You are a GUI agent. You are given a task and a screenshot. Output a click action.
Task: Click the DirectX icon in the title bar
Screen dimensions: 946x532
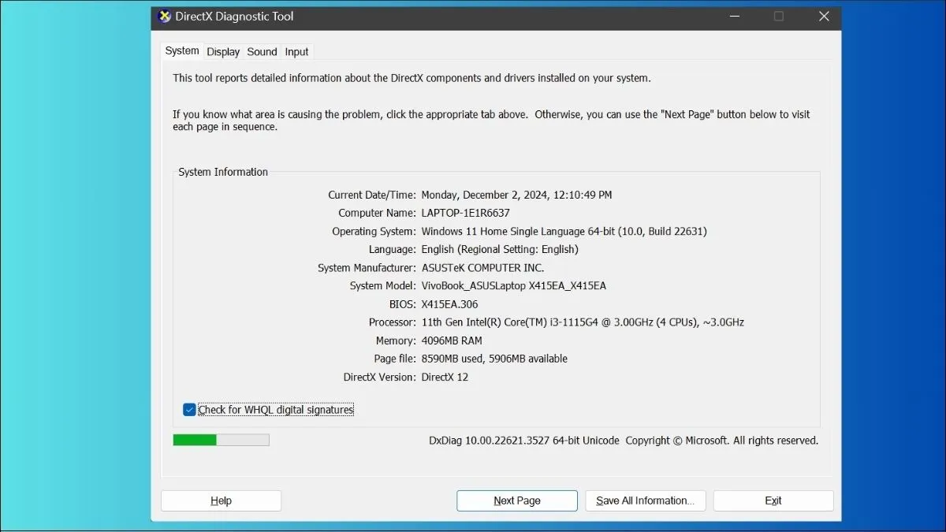point(165,17)
